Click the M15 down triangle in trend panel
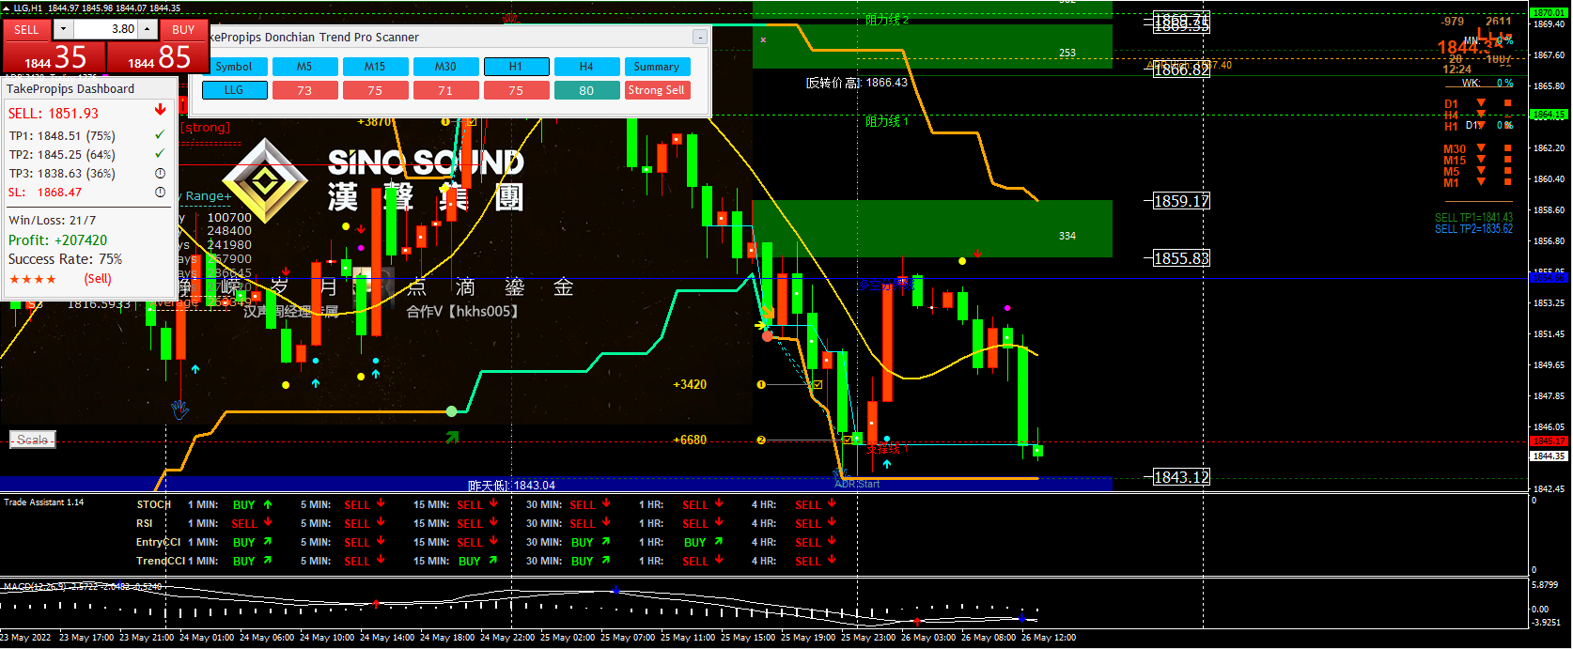 point(1482,160)
